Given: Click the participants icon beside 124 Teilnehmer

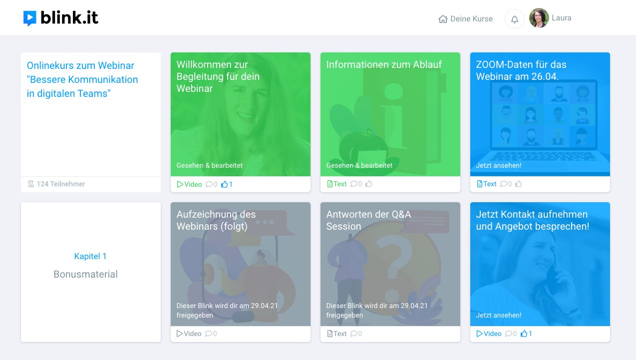Looking at the screenshot, I should (31, 184).
